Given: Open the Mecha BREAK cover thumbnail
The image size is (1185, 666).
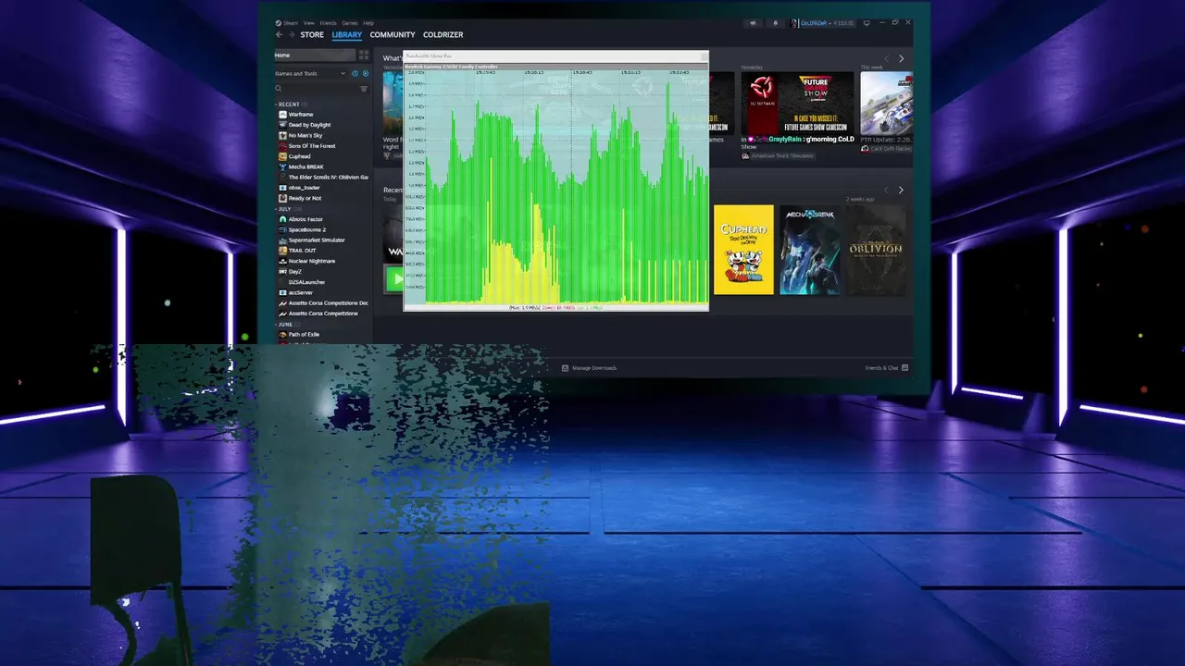Looking at the screenshot, I should click(810, 250).
